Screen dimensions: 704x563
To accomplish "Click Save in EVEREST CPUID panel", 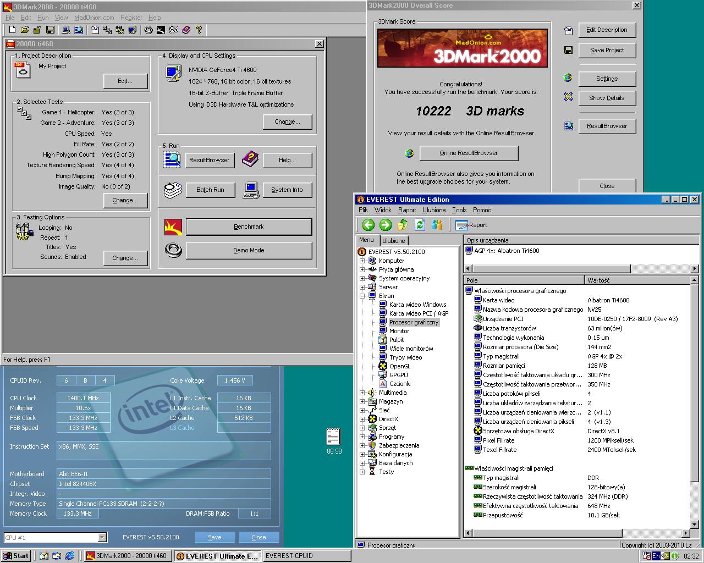I will [x=215, y=537].
